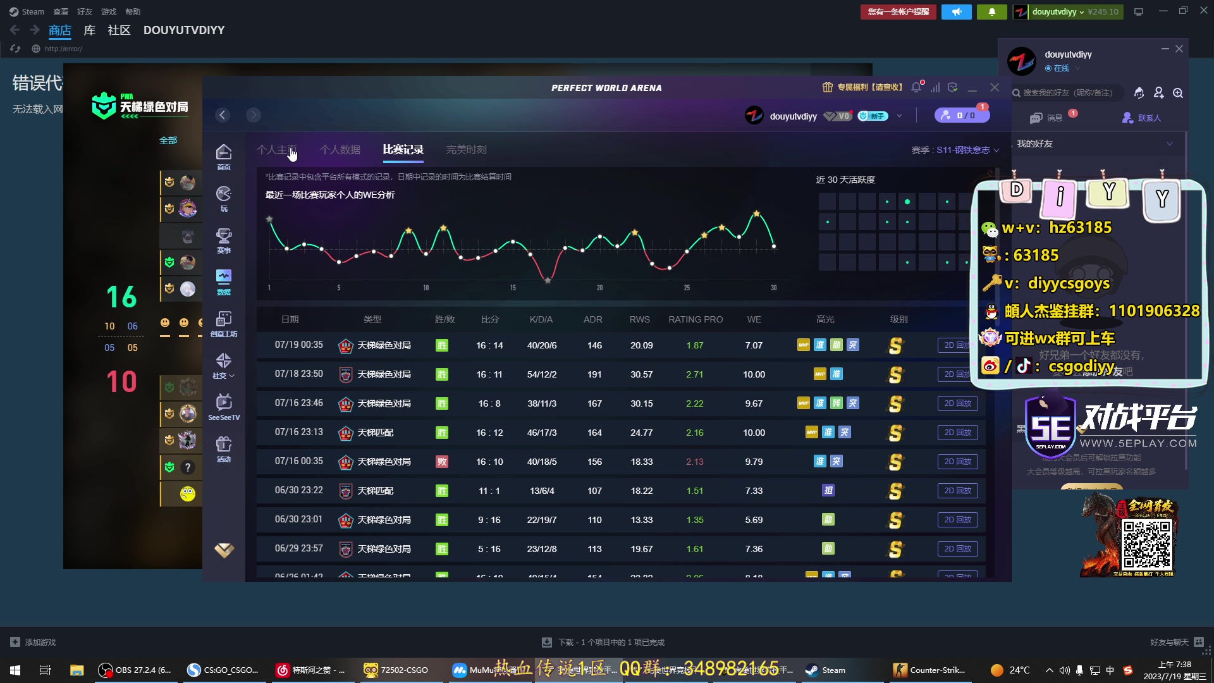Click the 搜索我的好友 search field

tap(1067, 93)
